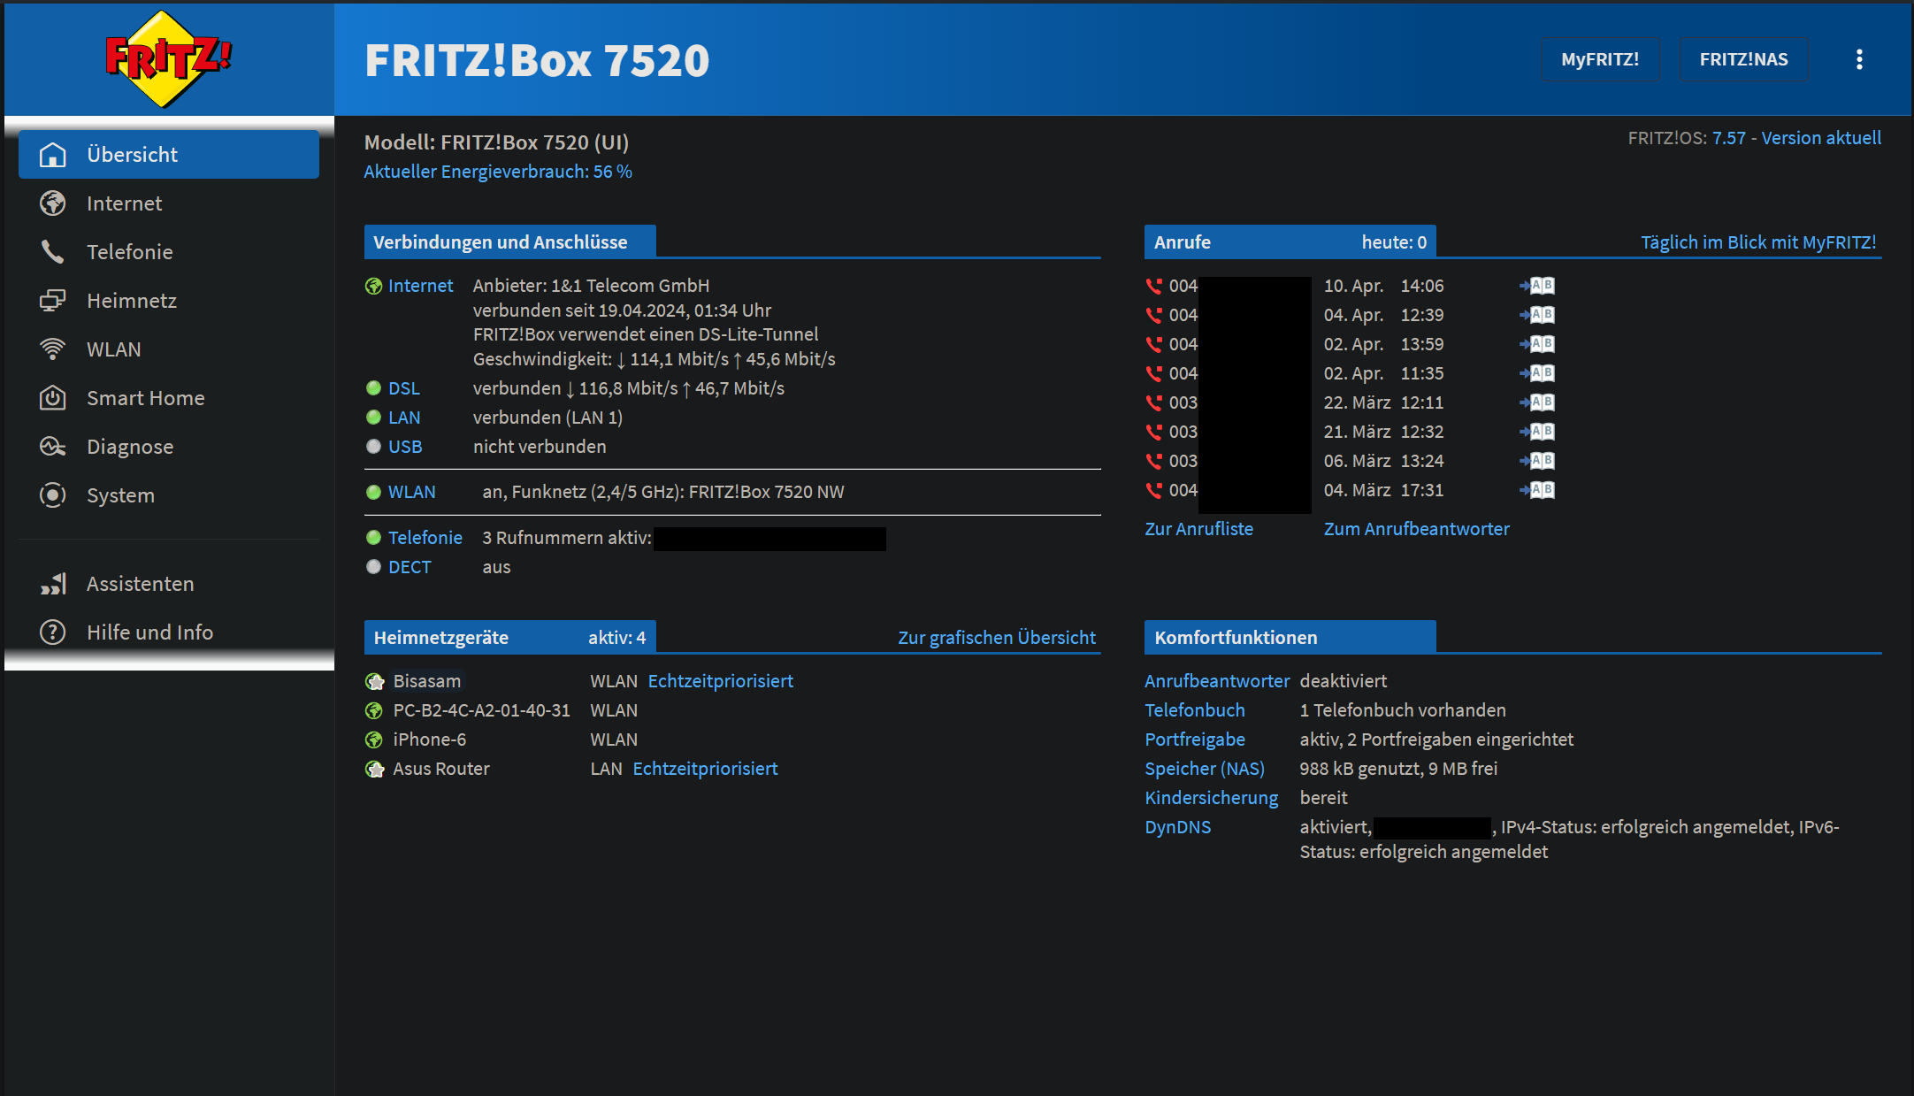Click the Diagnose sidebar icon

[x=52, y=447]
